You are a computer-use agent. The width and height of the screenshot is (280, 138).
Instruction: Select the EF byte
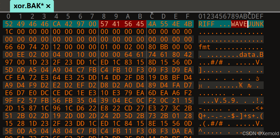tap(80, 85)
